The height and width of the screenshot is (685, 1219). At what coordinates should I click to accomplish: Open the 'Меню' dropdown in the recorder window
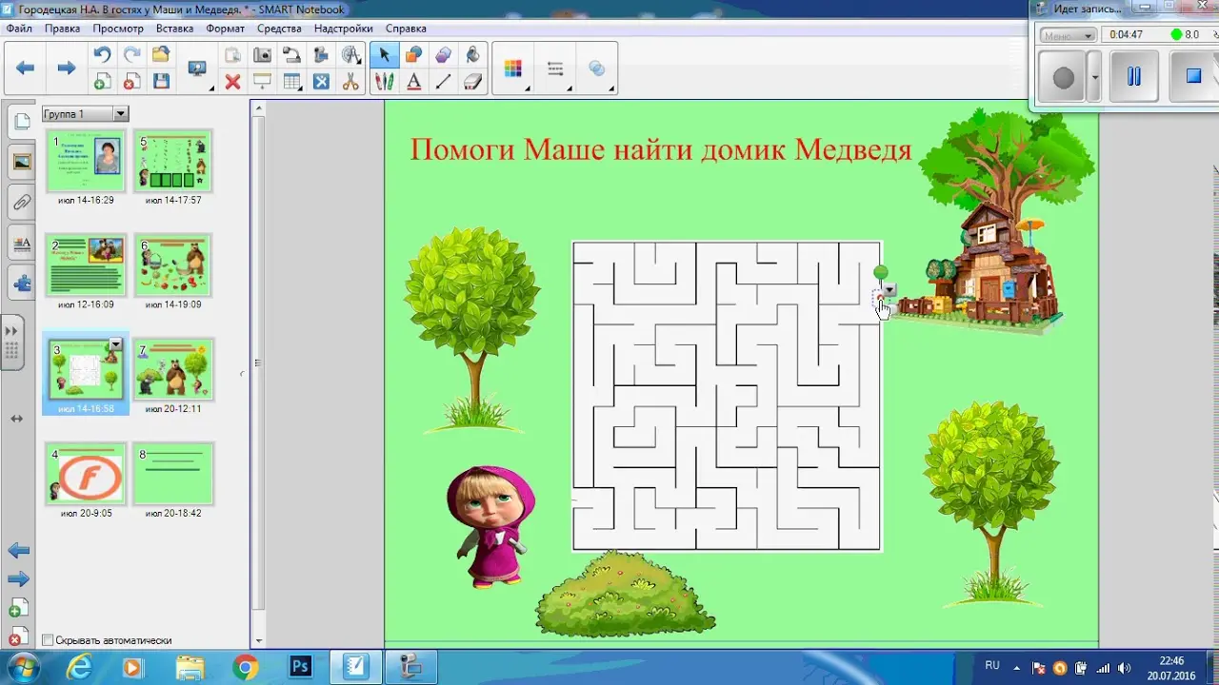pyautogui.click(x=1068, y=35)
